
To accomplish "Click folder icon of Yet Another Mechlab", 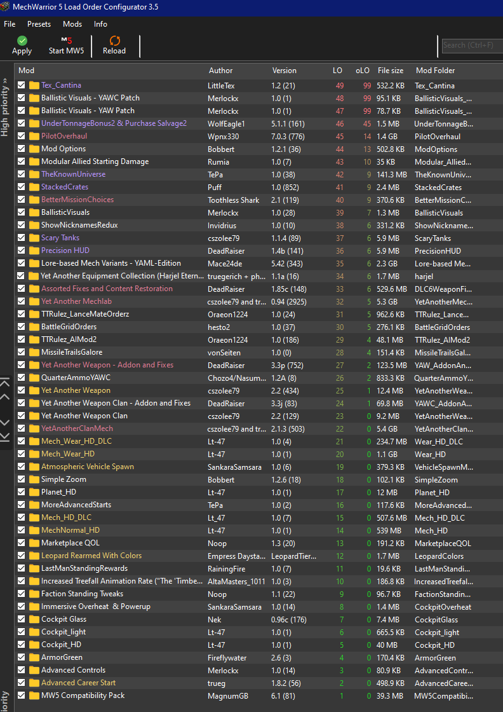I will (34, 301).
